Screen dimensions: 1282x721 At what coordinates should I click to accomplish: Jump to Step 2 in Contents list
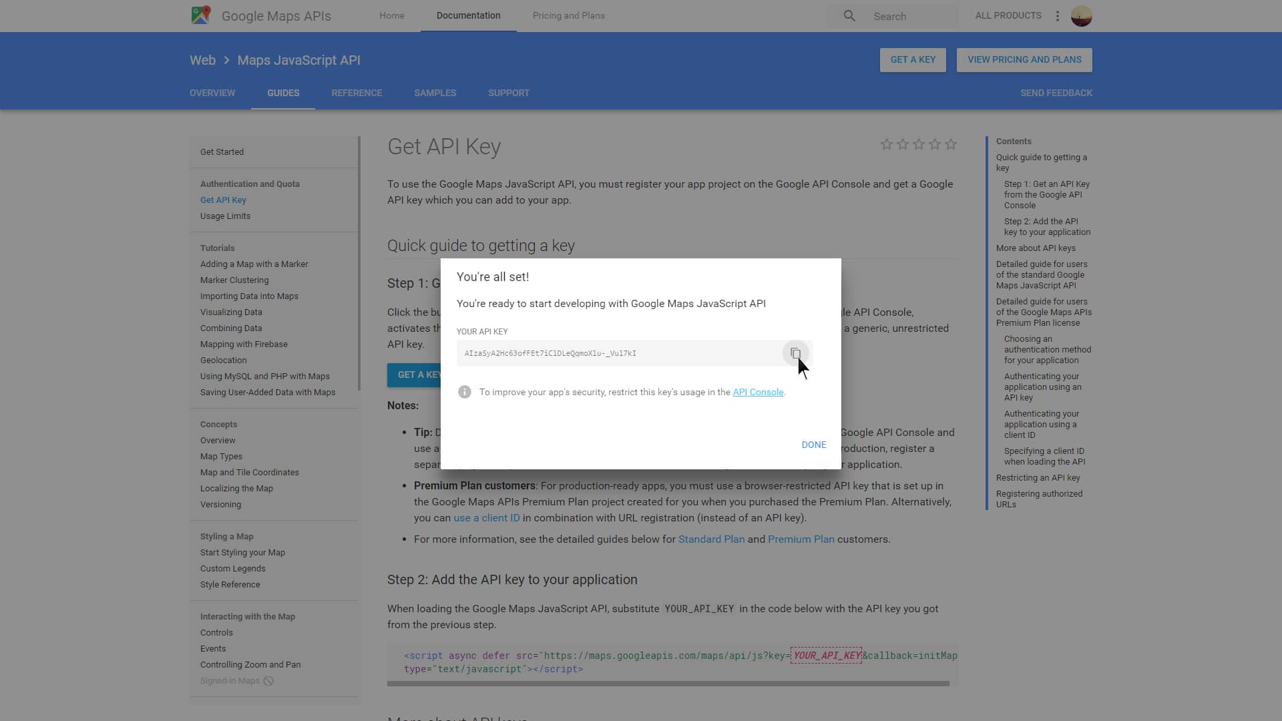1047,227
